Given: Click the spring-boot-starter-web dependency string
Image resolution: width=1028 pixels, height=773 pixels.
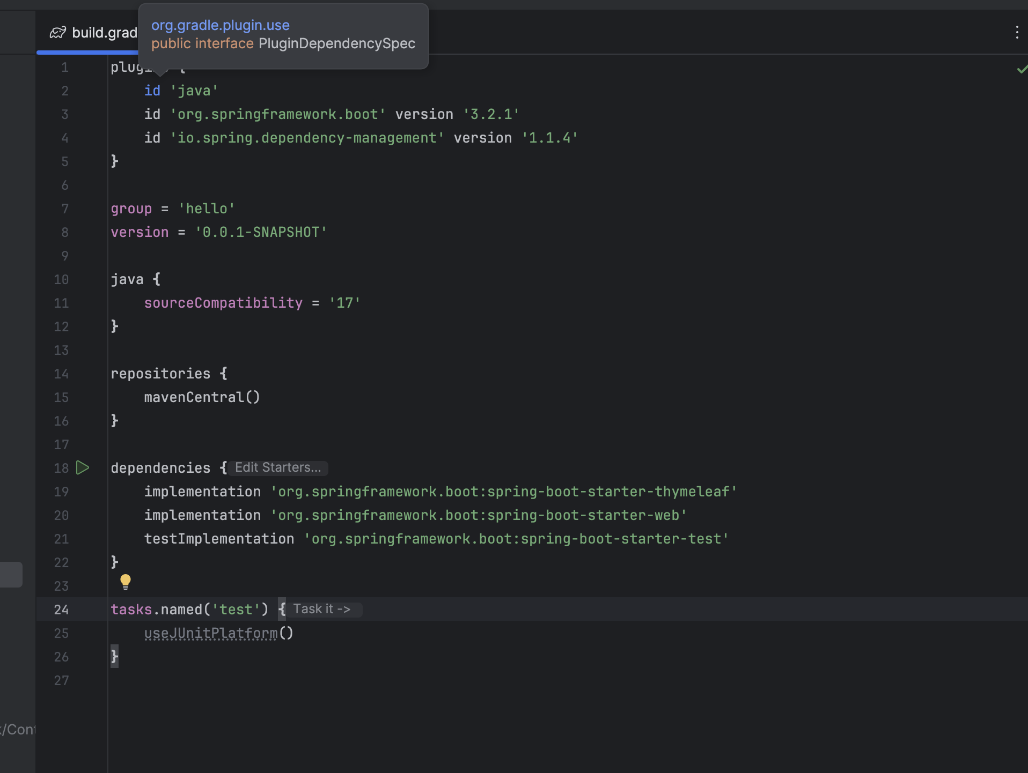Looking at the screenshot, I should [x=479, y=515].
